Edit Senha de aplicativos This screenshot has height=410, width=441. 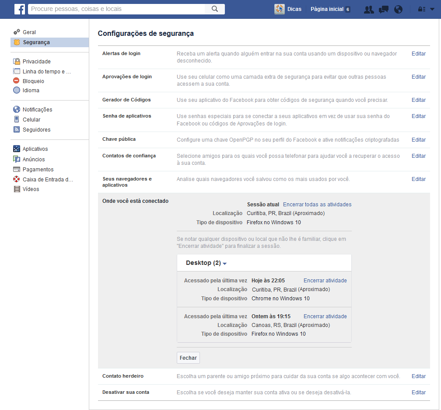pos(419,116)
